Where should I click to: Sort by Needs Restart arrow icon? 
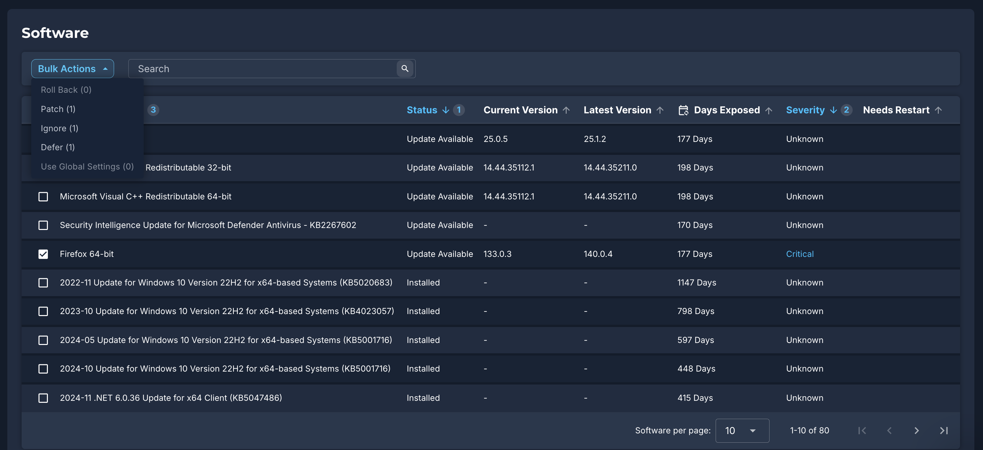coord(938,110)
